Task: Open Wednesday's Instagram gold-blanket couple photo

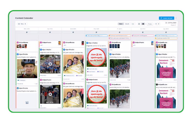Action: [x=74, y=98]
